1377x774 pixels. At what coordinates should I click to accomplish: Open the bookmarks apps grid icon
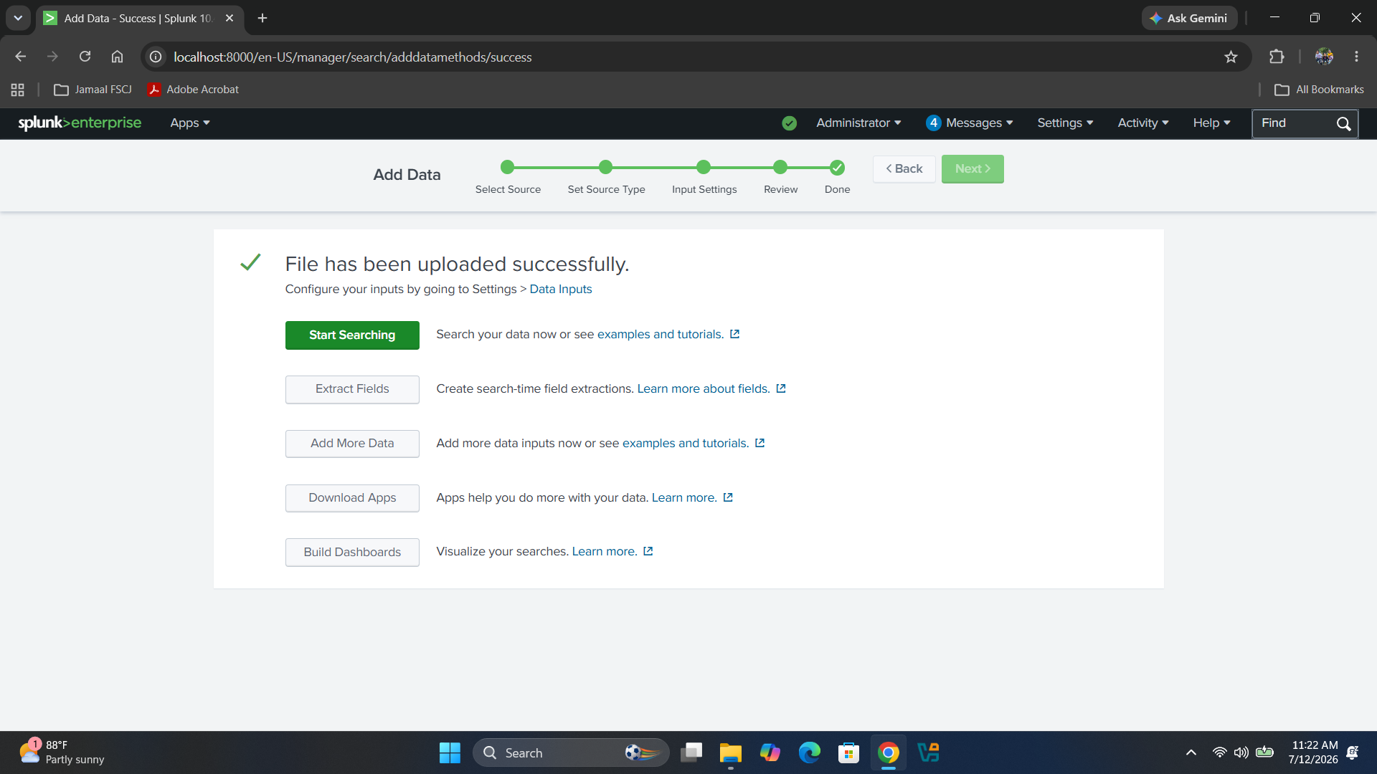(18, 90)
